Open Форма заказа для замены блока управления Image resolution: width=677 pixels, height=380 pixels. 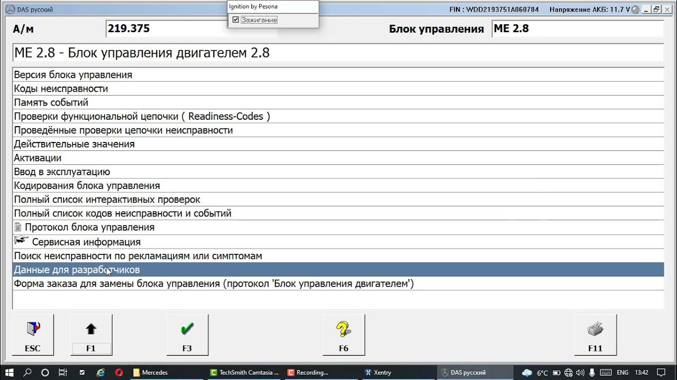338,283
